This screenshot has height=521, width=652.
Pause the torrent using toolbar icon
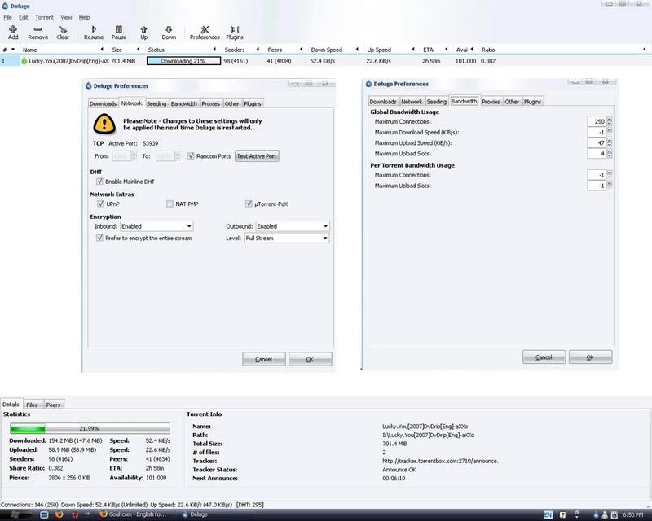coord(119,31)
